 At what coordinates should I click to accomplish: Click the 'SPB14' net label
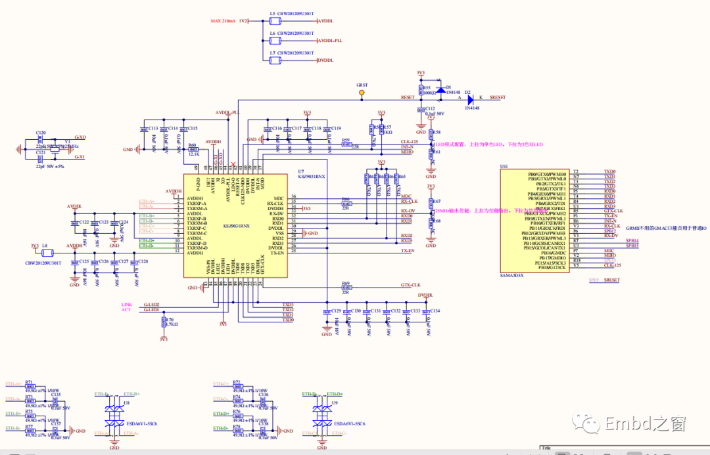(632, 241)
